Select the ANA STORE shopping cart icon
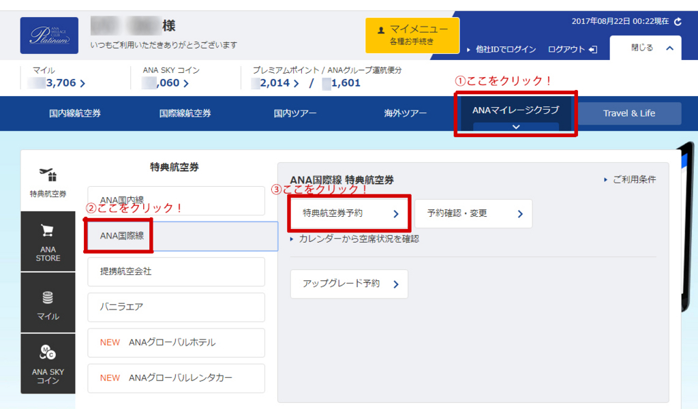This screenshot has height=409, width=698. point(48,242)
